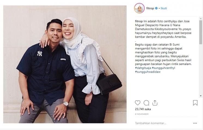Open hashtag #sungguhwadidaw
The image size is (203, 130).
[148, 72]
